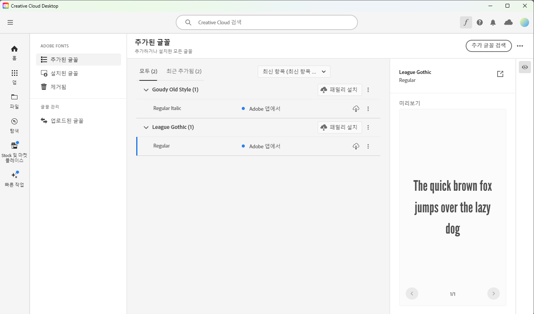
Task: Click the League Gothic preview sample text
Action: click(452, 207)
